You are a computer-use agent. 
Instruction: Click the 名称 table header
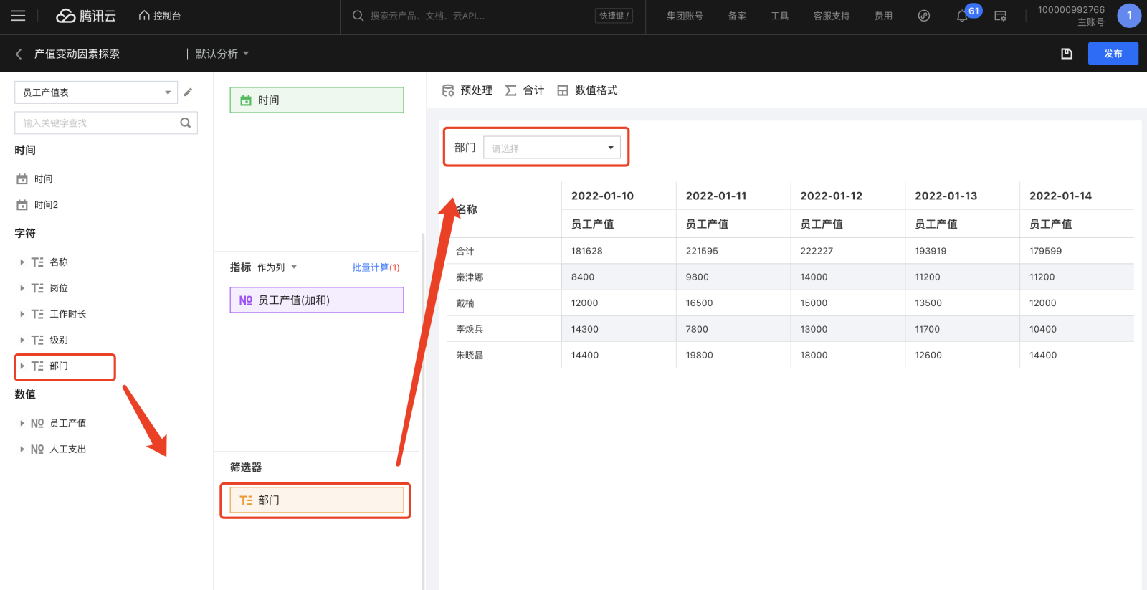click(467, 209)
